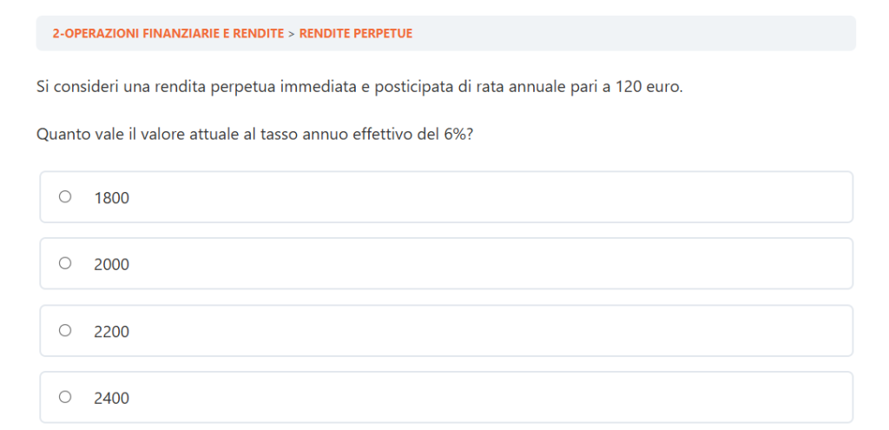Select the radio button for 1800

point(65,197)
